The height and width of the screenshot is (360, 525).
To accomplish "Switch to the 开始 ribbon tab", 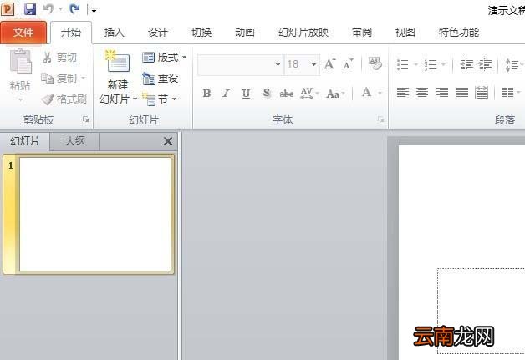I will (x=71, y=33).
